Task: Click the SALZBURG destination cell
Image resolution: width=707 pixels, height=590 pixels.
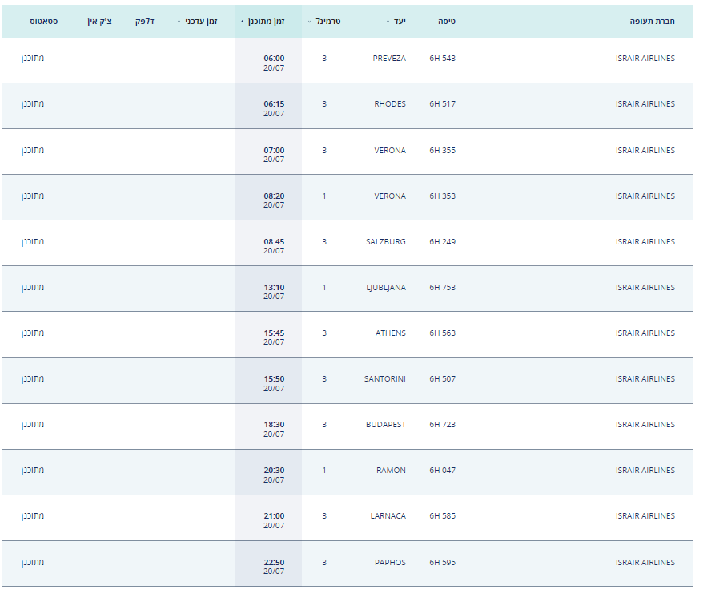Action: click(386, 242)
